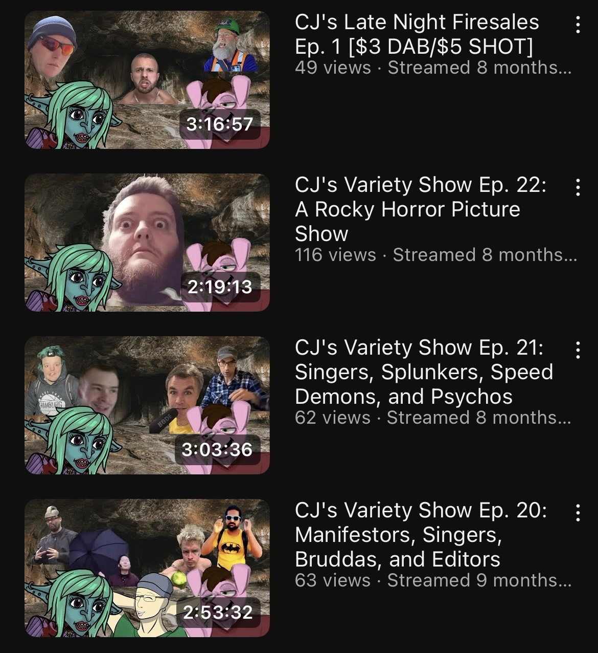Tap the 3:16:57 duration badge
The width and height of the screenshot is (598, 653).
click(x=220, y=124)
